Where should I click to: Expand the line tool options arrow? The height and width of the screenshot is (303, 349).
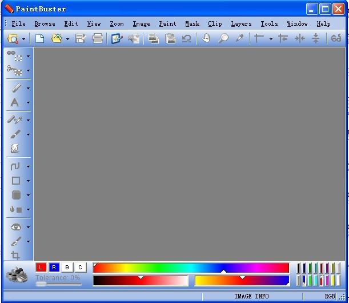point(28,88)
